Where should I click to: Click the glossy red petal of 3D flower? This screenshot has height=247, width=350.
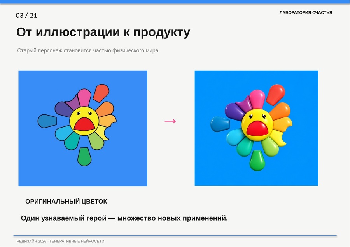tap(275, 95)
